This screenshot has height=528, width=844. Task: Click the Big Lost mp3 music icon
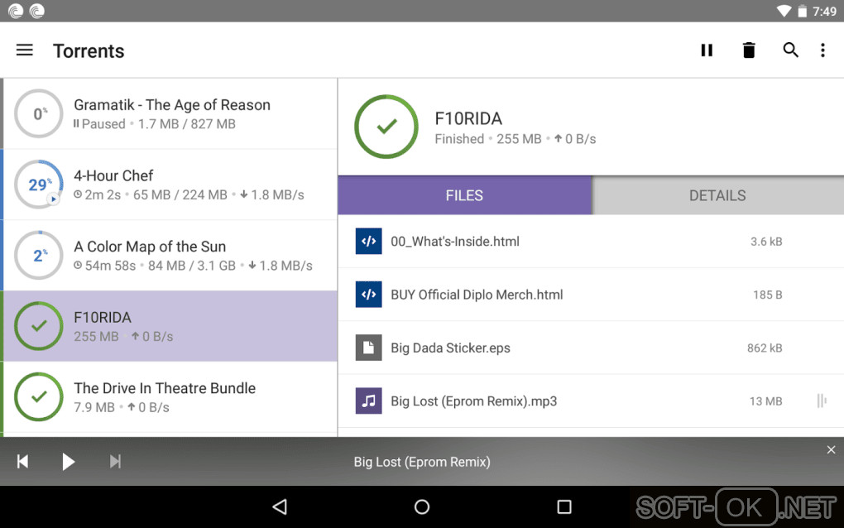[368, 401]
